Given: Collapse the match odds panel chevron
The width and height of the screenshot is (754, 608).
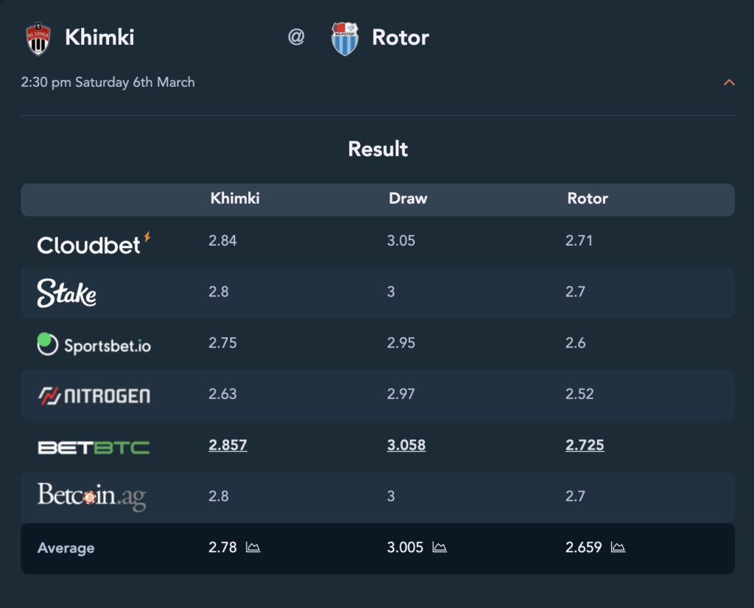Looking at the screenshot, I should coord(729,82).
